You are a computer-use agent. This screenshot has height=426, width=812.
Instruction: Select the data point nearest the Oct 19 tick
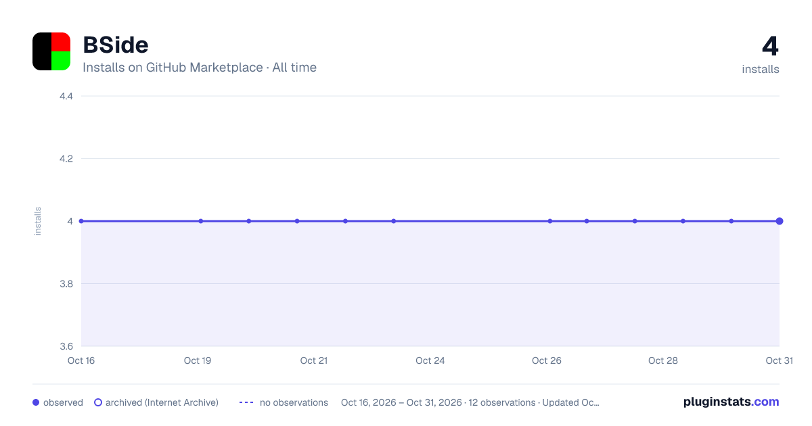pos(201,221)
